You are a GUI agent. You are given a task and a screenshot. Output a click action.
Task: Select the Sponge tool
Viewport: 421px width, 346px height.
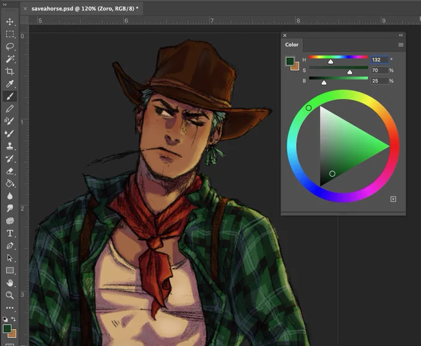pyautogui.click(x=10, y=221)
